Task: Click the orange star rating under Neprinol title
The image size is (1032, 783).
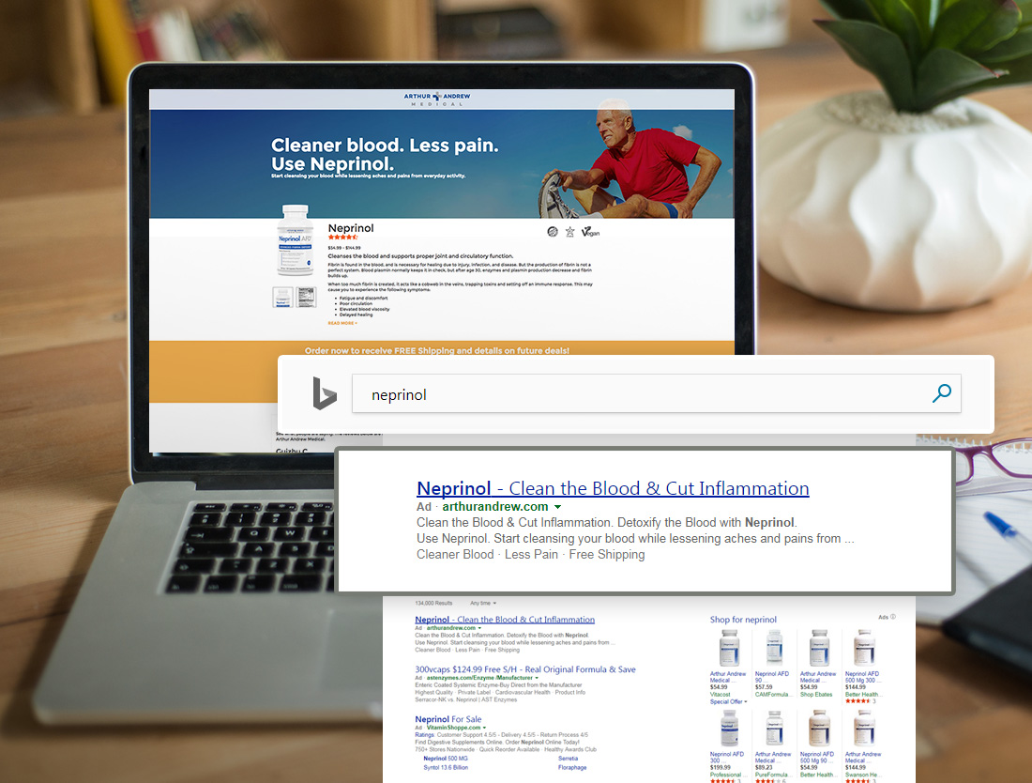Action: [x=342, y=238]
